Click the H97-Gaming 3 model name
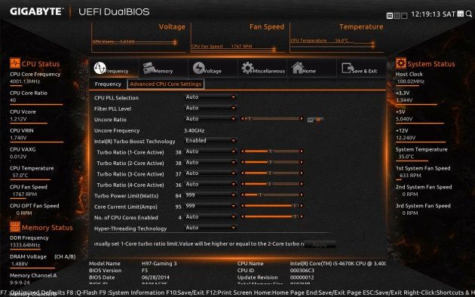The width and height of the screenshot is (475, 297). pyautogui.click(x=159, y=263)
